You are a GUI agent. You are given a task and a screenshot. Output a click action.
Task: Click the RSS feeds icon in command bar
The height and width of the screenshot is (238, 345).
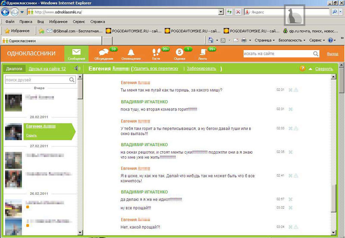coord(223,40)
